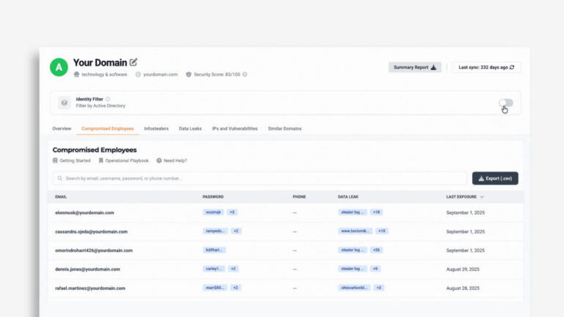Click the edit pencil next to Your Domain
Image resolution: width=564 pixels, height=317 pixels.
133,62
